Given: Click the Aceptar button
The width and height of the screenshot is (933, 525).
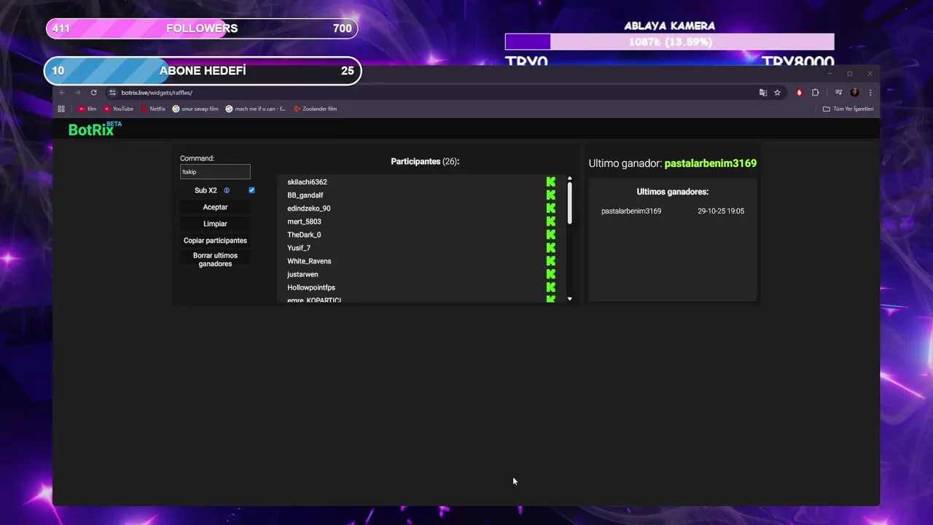Looking at the screenshot, I should point(215,207).
